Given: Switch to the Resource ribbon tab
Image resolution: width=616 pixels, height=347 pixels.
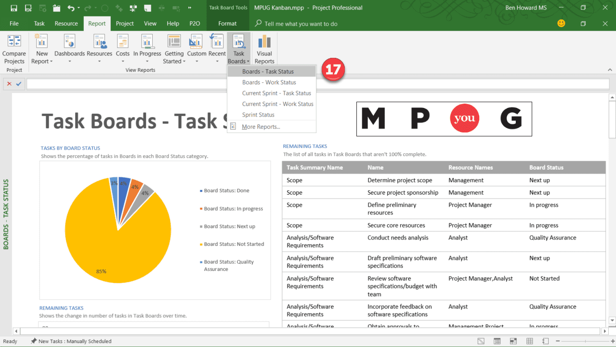Looking at the screenshot, I should click(x=66, y=23).
